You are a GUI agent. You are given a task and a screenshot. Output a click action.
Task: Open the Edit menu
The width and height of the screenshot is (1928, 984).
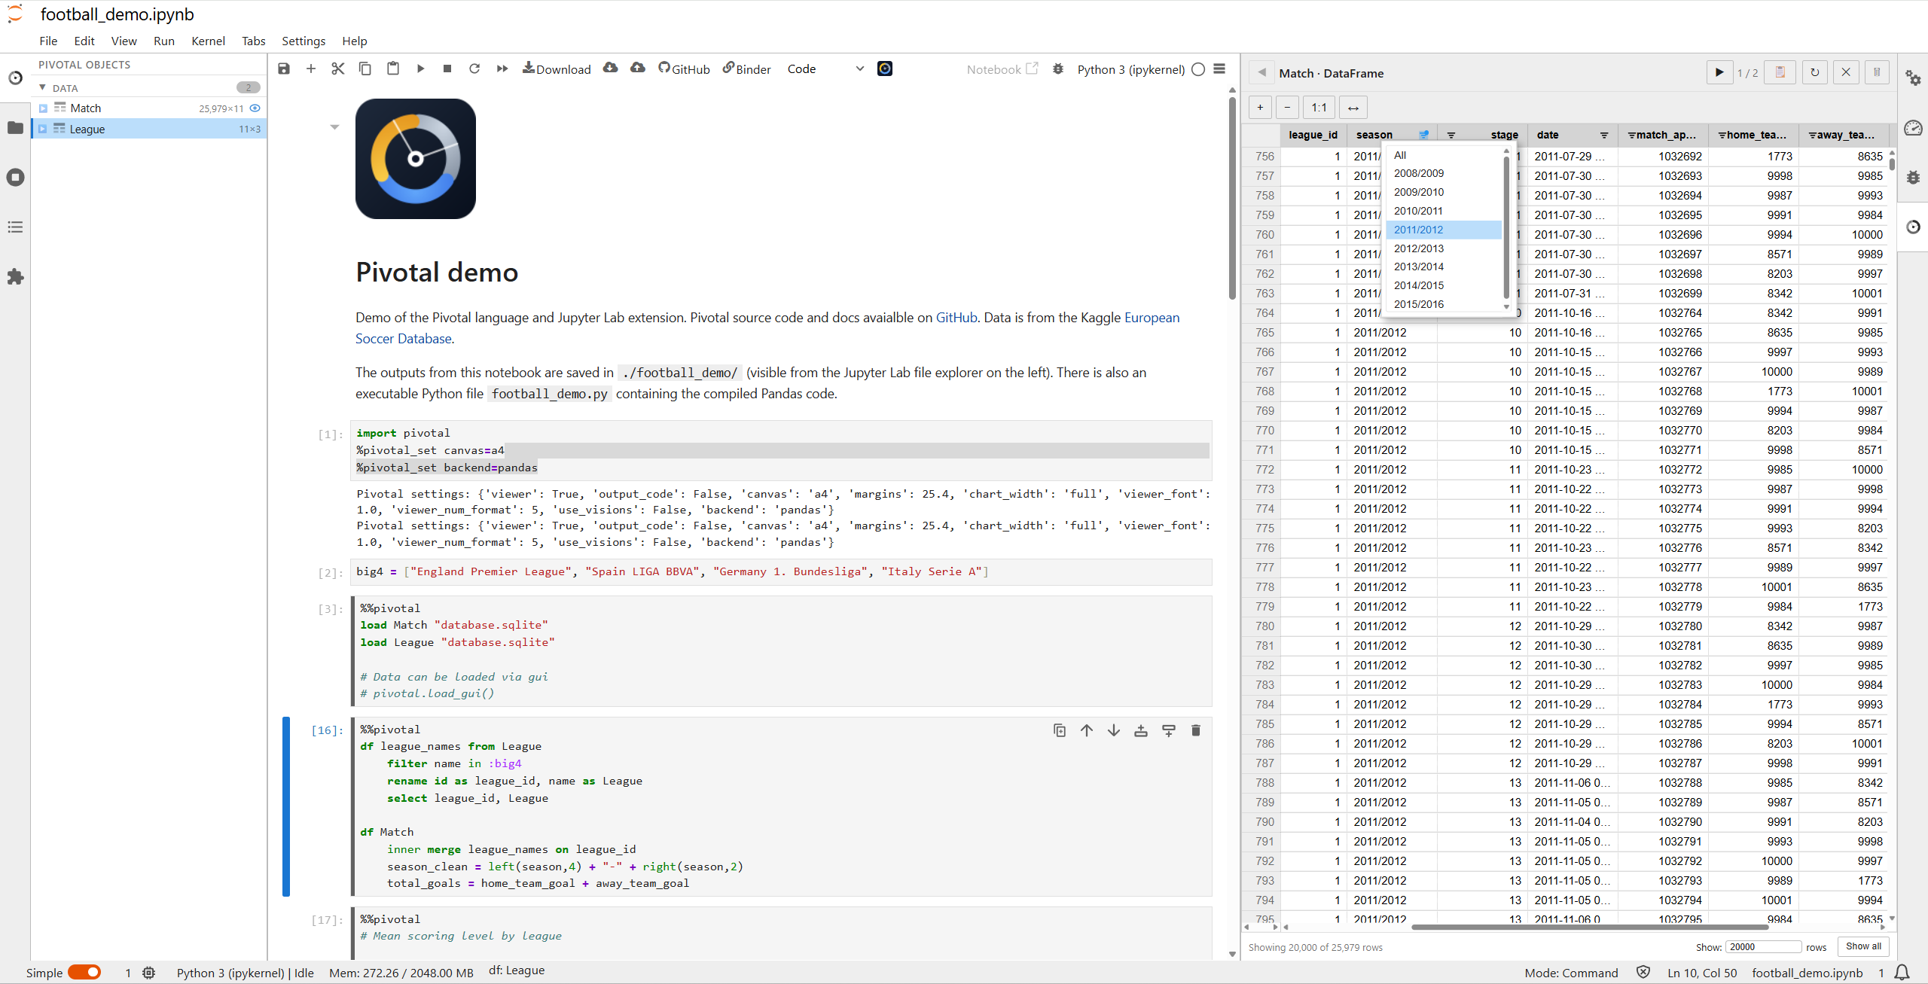pos(84,41)
